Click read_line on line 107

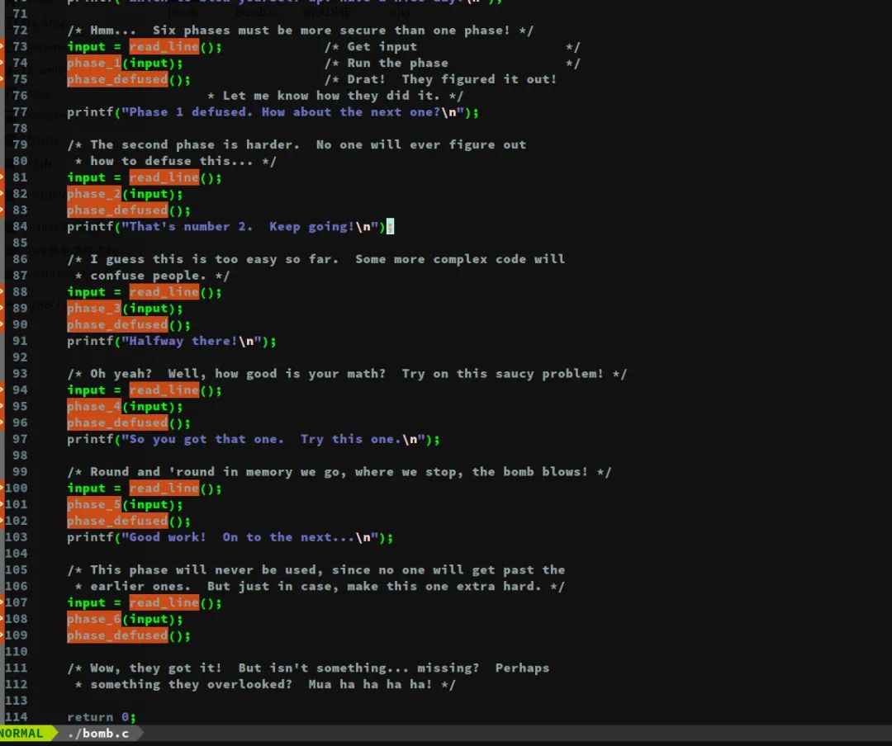(164, 602)
